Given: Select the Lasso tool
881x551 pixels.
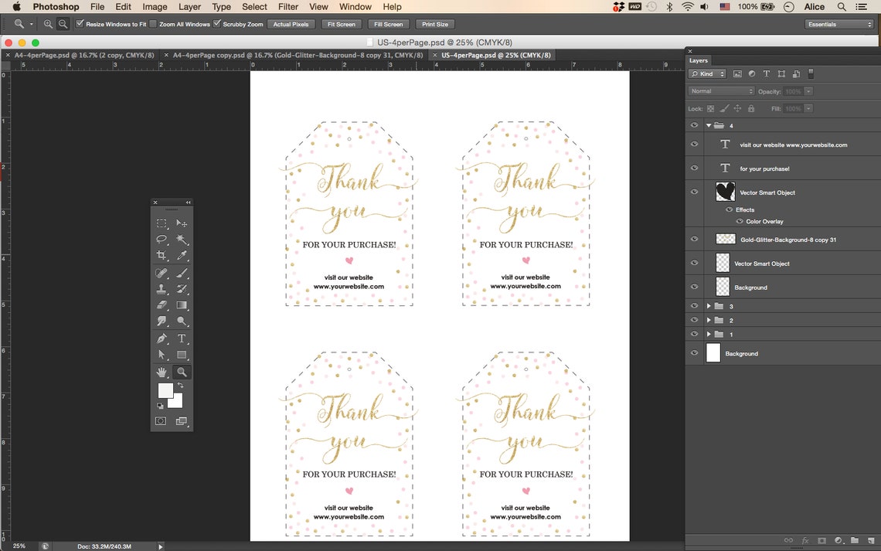Looking at the screenshot, I should (160, 239).
